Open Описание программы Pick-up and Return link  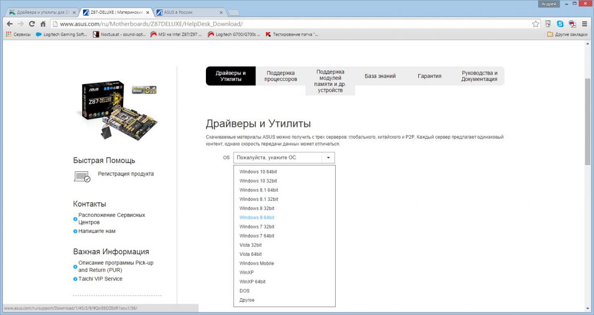click(116, 266)
